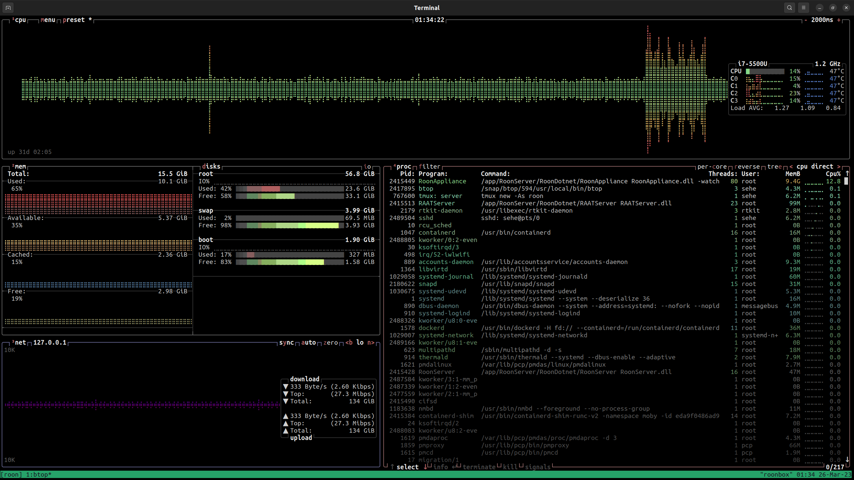The height and width of the screenshot is (480, 854).
Task: Cycle the preset option
Action: 74,20
